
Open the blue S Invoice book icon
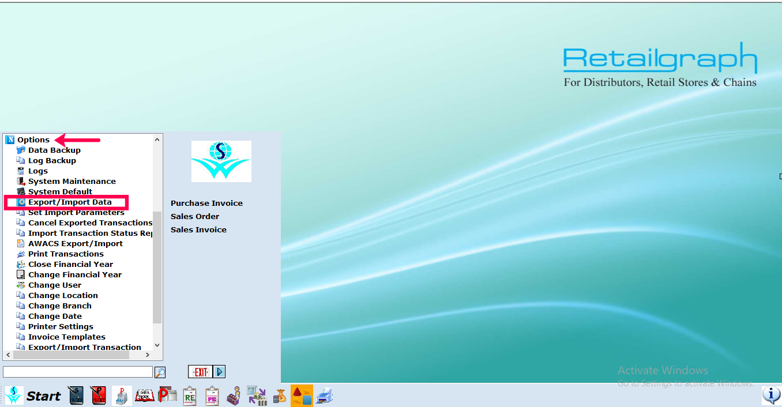(x=76, y=395)
